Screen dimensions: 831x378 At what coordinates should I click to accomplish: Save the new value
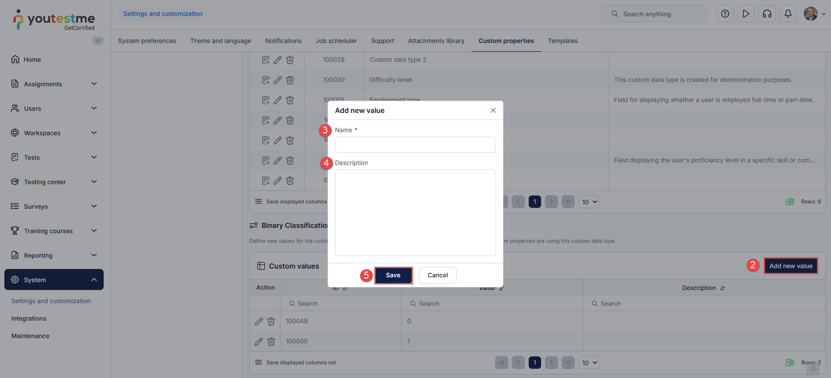coord(393,275)
